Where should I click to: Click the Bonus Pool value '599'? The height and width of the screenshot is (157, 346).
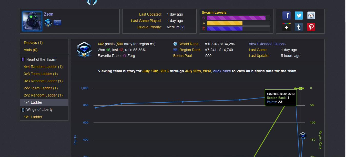point(208,56)
